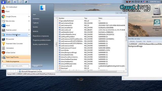This screenshot has height=91, width=162.
Task: Open the Formato menu in Bloc de notas
Action: [139, 41]
